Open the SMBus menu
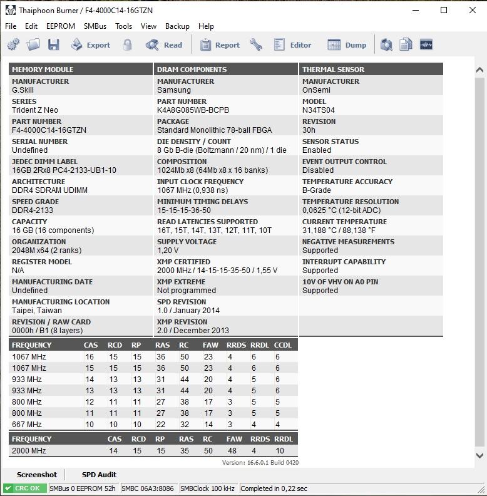The height and width of the screenshot is (496, 487). coord(95,26)
